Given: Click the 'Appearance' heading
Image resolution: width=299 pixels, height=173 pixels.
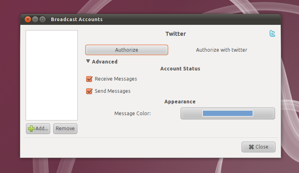Looking at the screenshot, I should [180, 102].
